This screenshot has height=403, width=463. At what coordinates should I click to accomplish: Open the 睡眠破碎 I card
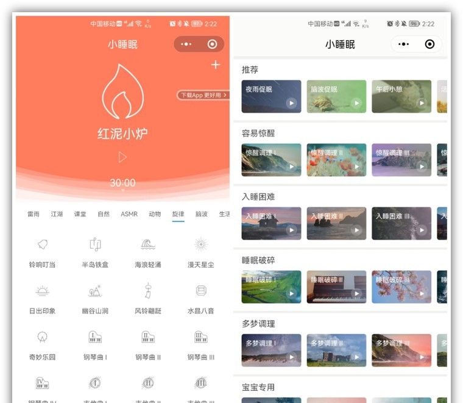click(271, 287)
